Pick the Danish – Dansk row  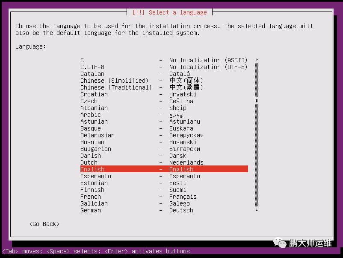(x=164, y=156)
